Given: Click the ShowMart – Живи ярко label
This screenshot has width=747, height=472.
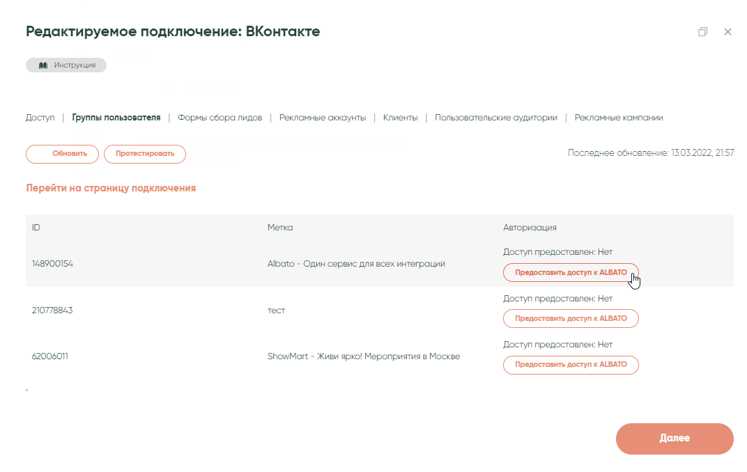Looking at the screenshot, I should click(x=364, y=356).
